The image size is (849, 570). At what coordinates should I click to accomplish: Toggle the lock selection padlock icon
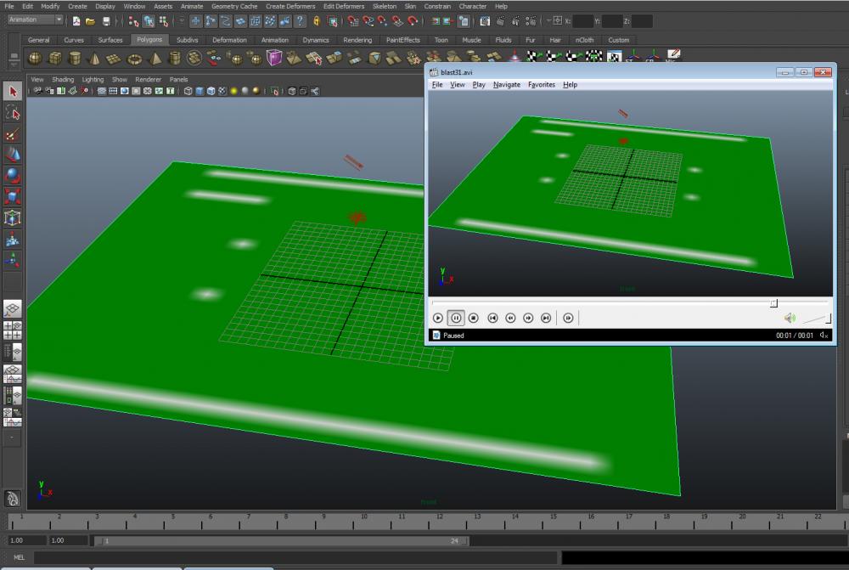[317, 20]
